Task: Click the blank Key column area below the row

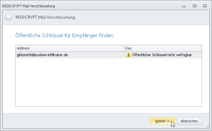Action: click(163, 82)
